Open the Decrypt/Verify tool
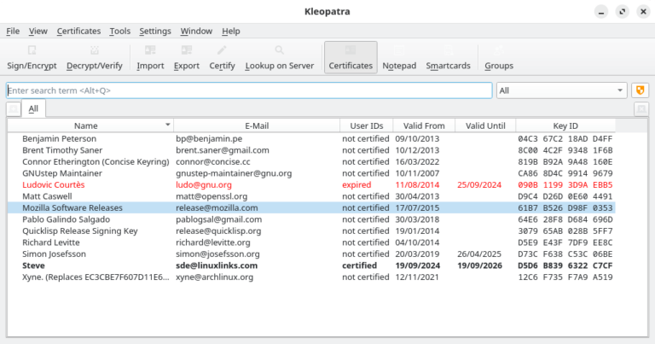The width and height of the screenshot is (655, 344). pyautogui.click(x=95, y=57)
